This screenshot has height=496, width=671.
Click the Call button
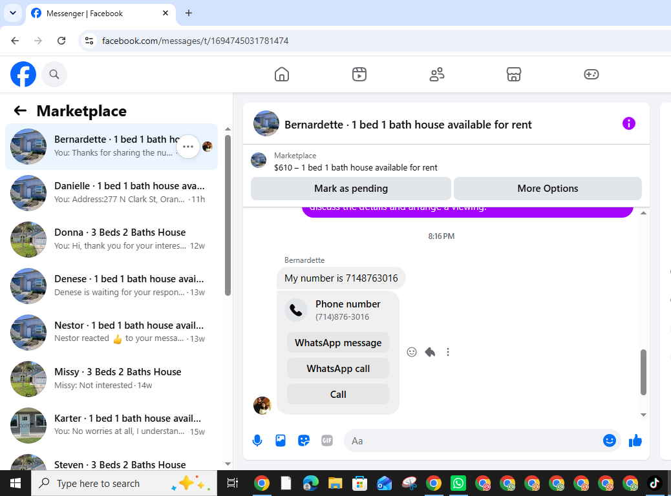point(338,394)
